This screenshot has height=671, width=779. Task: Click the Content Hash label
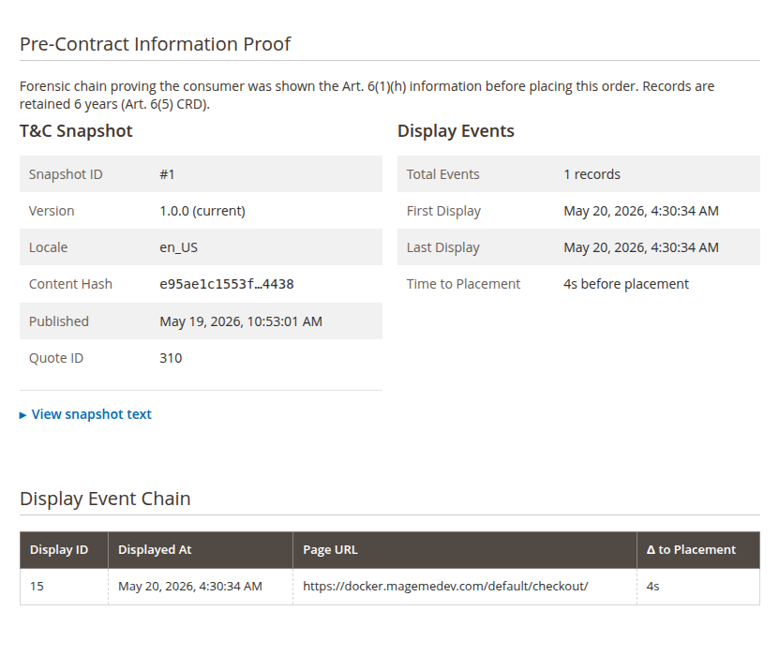pyautogui.click(x=70, y=284)
